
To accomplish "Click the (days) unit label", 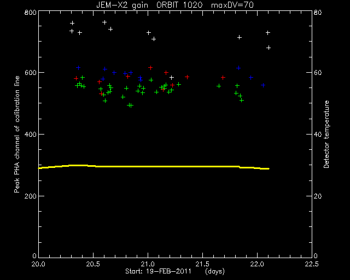I will (x=215, y=271).
